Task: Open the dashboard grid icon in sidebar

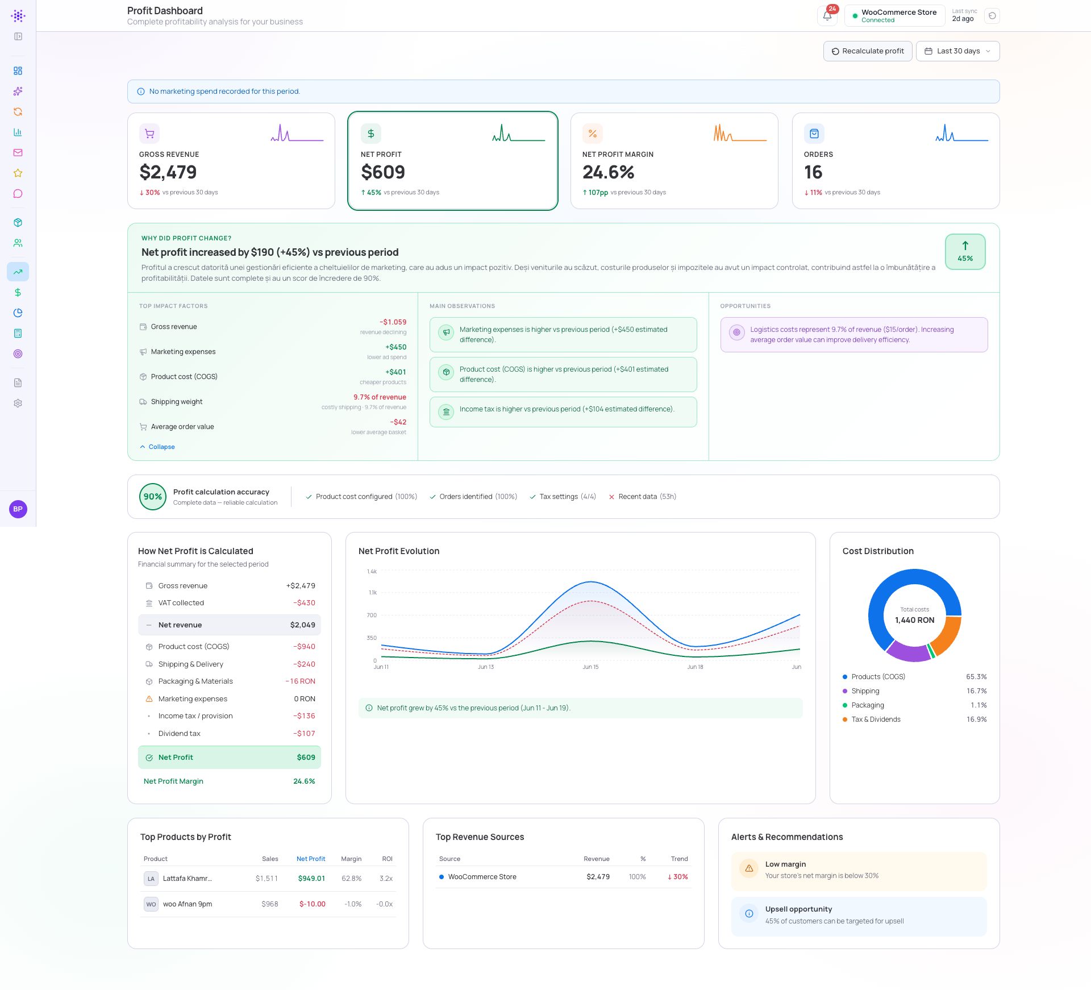Action: pos(18,71)
